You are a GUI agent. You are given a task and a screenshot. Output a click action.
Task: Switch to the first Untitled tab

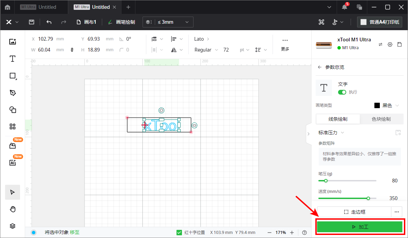38,7
